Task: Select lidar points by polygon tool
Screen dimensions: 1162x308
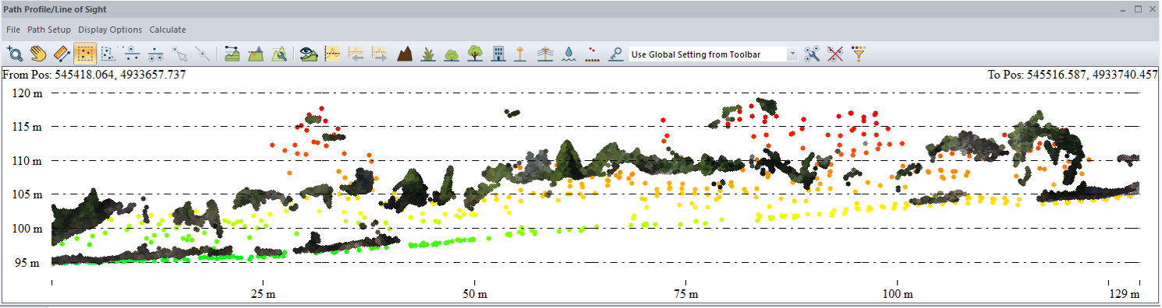Action: pyautogui.click(x=109, y=54)
